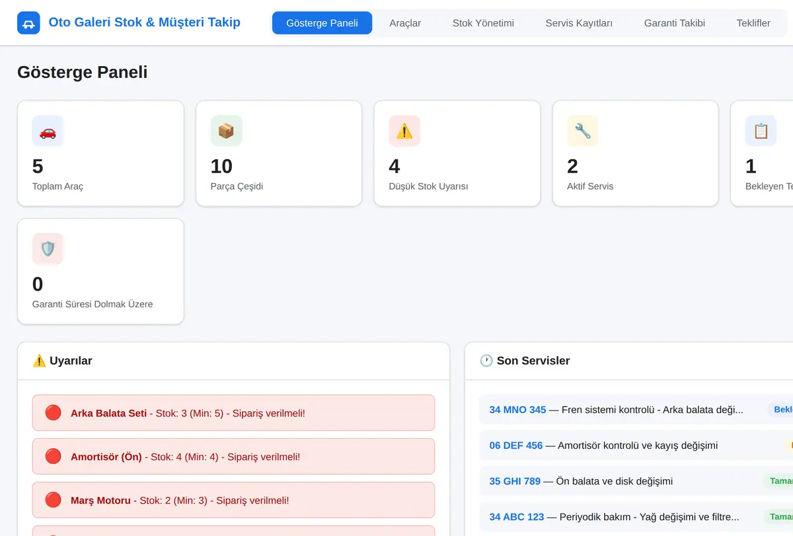This screenshot has width=793, height=536.
Task: Click the car logo icon in header
Action: [x=28, y=23]
